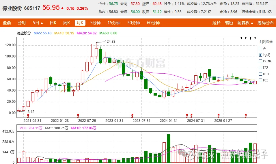Click 缩短 to shrink the chart
The height and width of the screenshot is (164, 276).
pyautogui.click(x=229, y=23)
